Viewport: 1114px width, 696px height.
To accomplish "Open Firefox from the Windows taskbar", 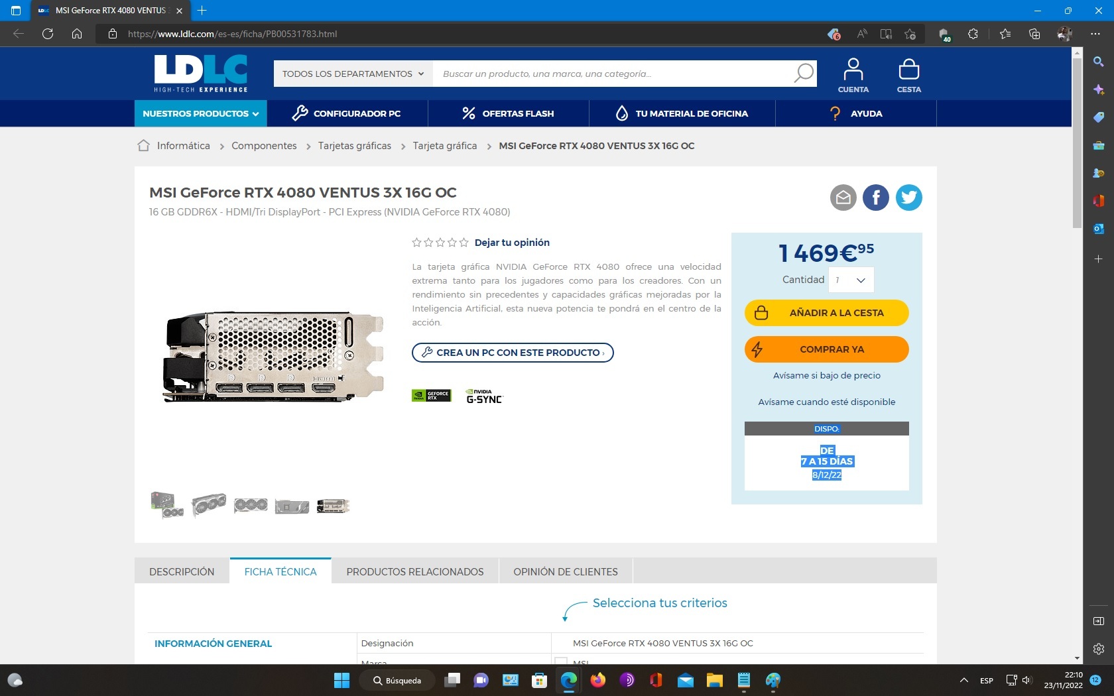I will click(598, 680).
